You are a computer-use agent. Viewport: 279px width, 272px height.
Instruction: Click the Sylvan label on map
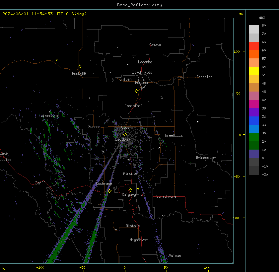125,79
